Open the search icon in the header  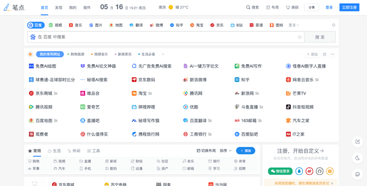click(248, 7)
